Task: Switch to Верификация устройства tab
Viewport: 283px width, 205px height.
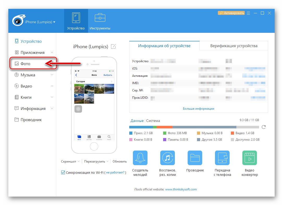Action: pyautogui.click(x=234, y=46)
